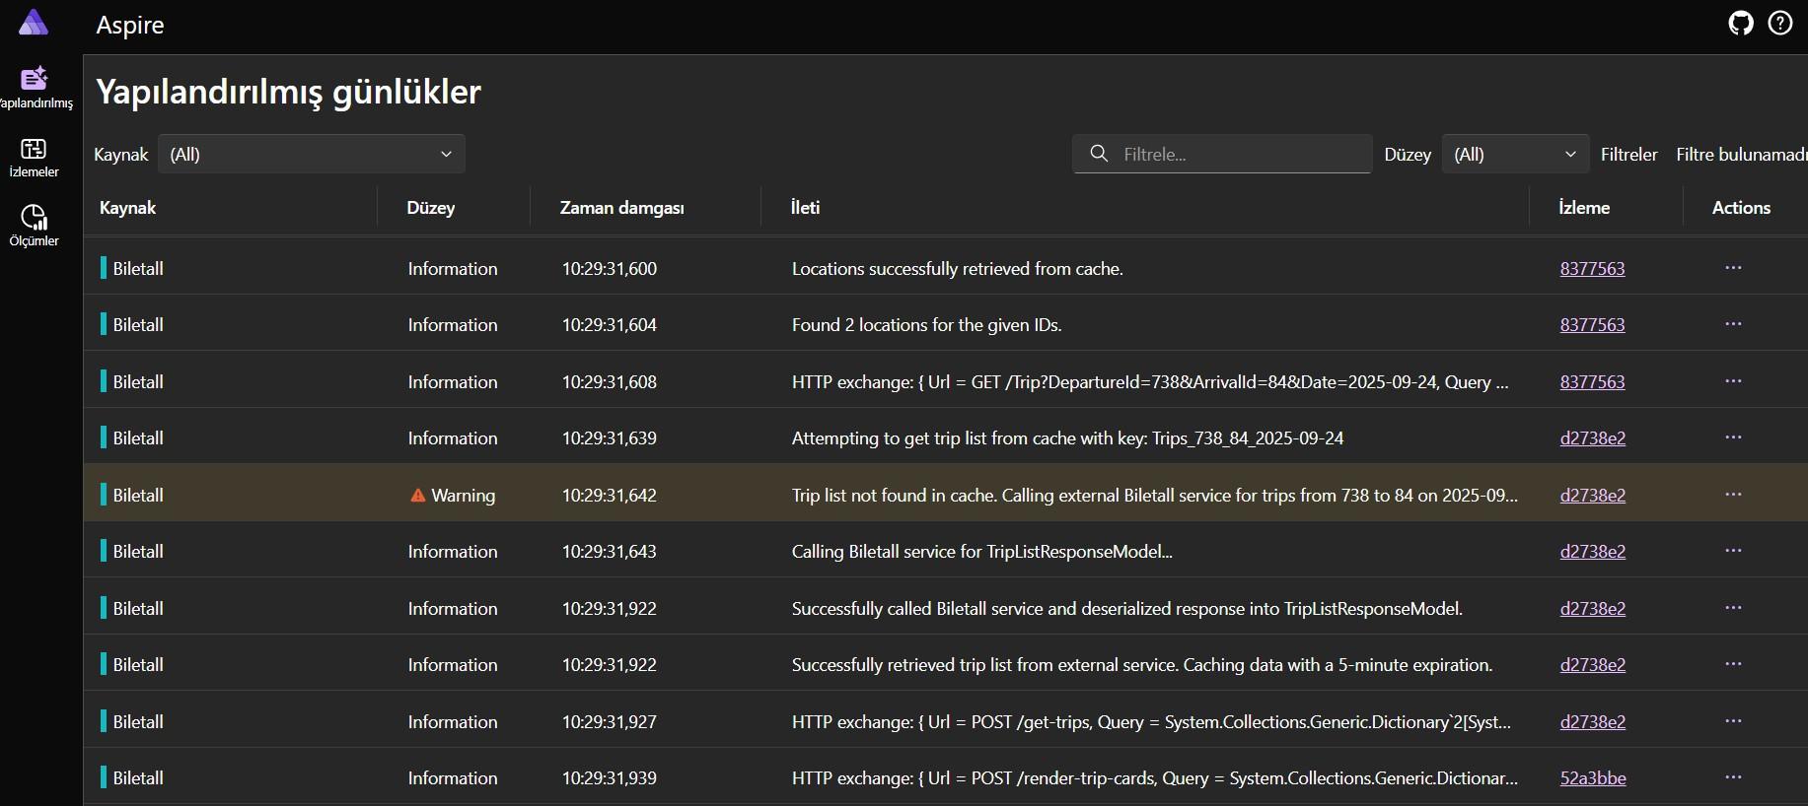Open the Filtreler filters option
Image resolution: width=1808 pixels, height=806 pixels.
(x=1628, y=155)
